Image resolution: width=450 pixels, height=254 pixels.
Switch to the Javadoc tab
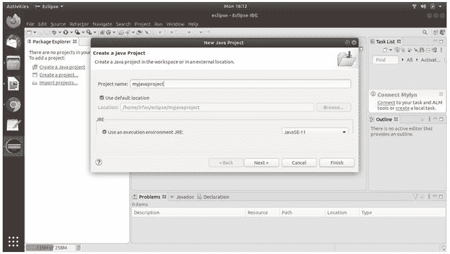183,197
